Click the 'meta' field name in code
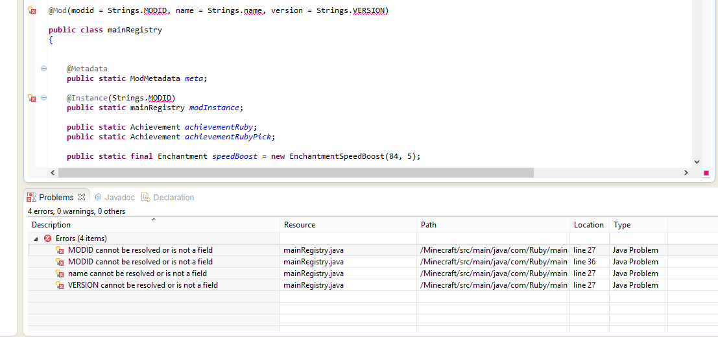 194,78
